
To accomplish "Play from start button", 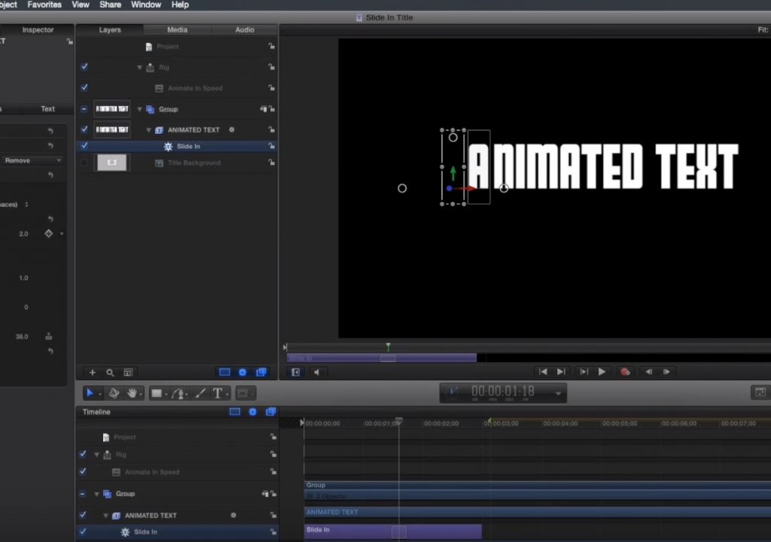I will [x=584, y=372].
